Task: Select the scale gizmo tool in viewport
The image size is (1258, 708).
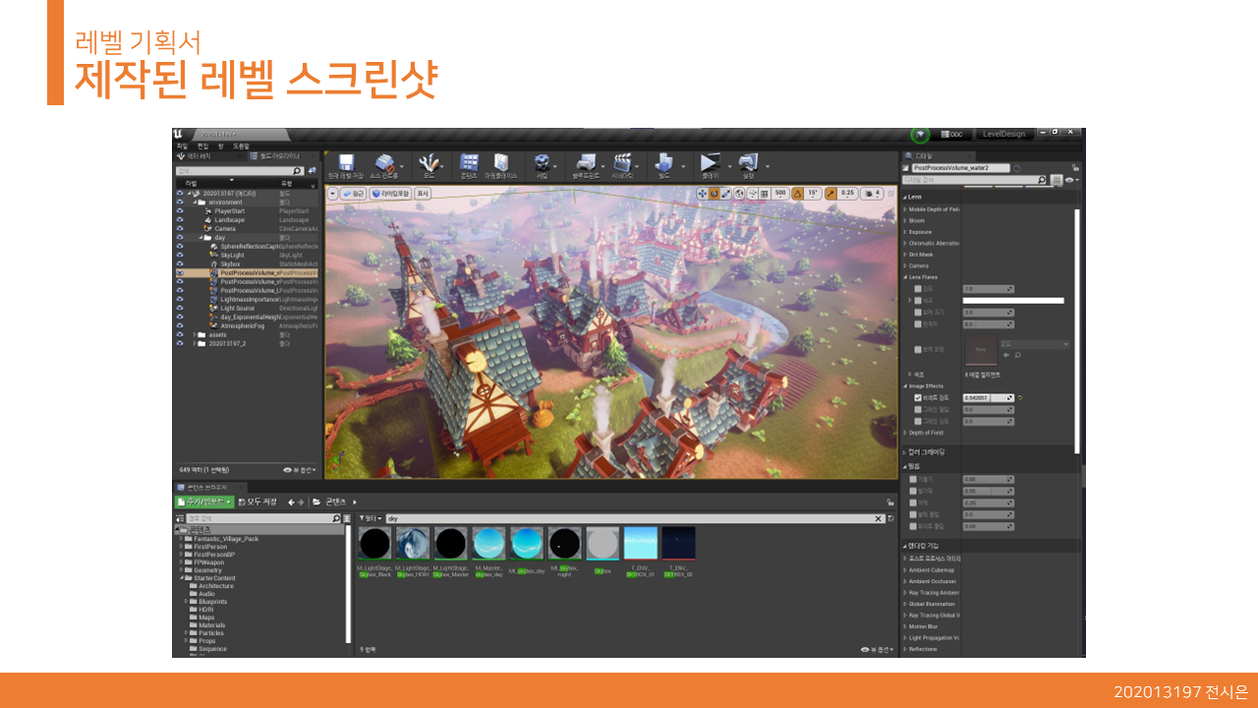Action: click(x=725, y=194)
